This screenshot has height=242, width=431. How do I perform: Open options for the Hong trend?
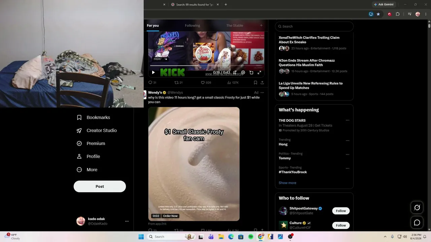[347, 140]
